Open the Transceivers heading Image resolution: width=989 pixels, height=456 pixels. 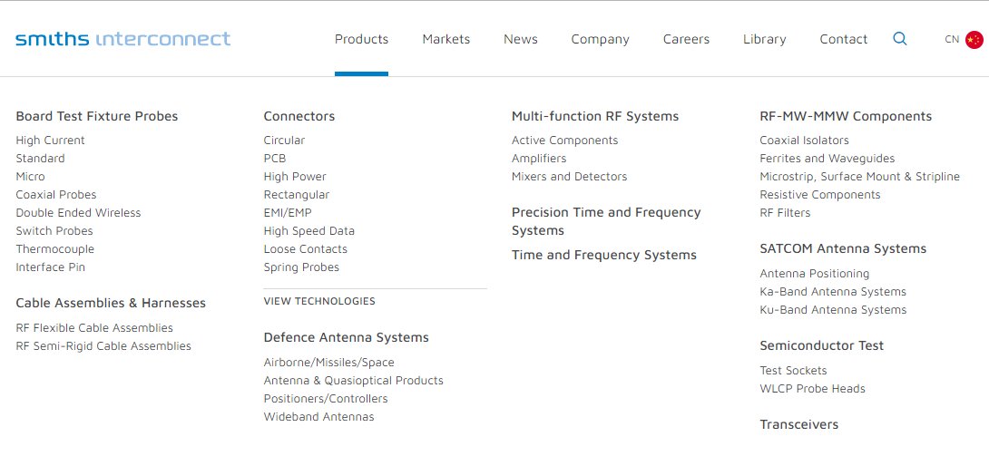click(x=798, y=424)
